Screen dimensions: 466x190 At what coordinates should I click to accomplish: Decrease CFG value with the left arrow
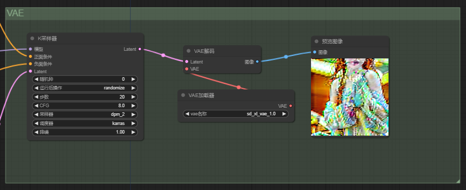pyautogui.click(x=36, y=106)
